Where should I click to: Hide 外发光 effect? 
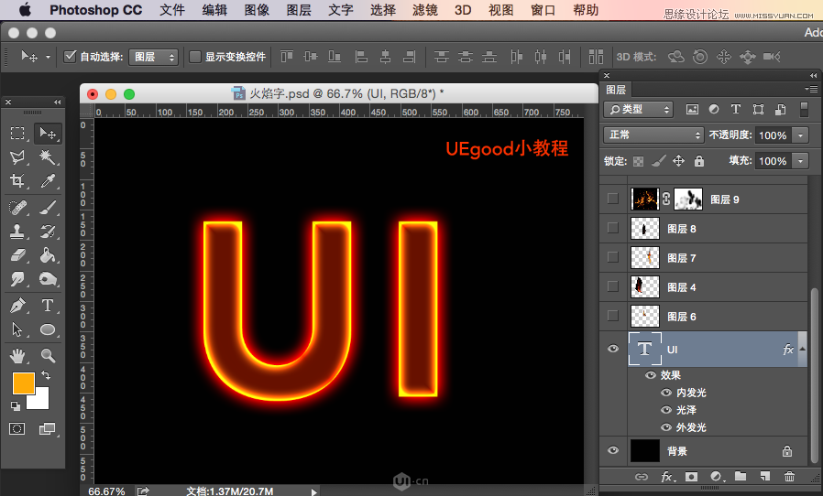666,426
